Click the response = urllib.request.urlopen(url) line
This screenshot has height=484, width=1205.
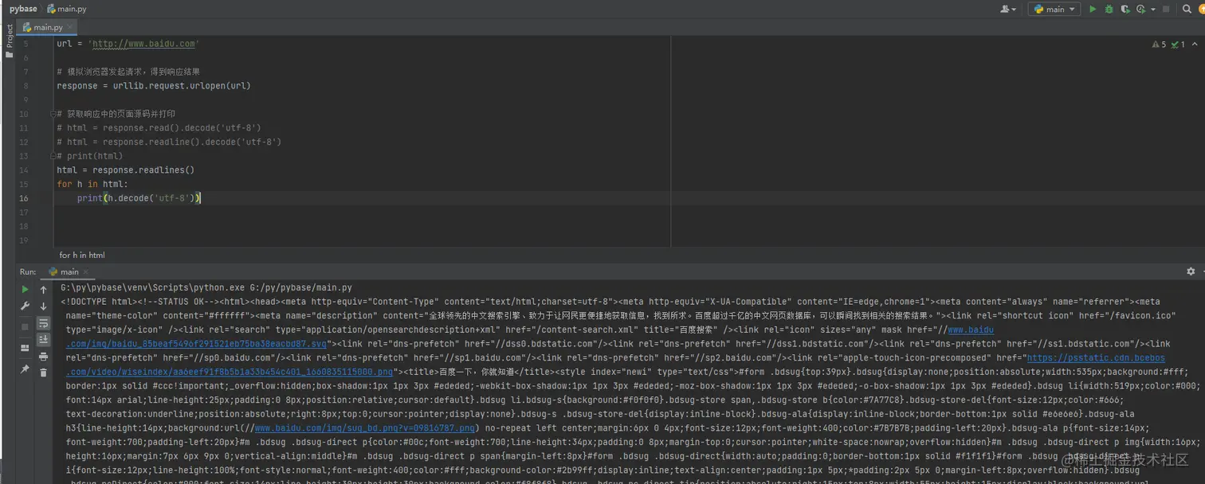(154, 86)
